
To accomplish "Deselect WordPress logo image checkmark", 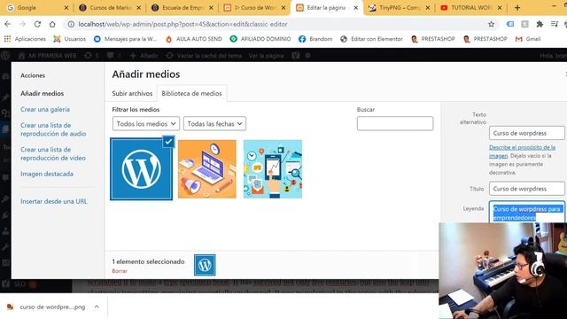I will click(168, 142).
